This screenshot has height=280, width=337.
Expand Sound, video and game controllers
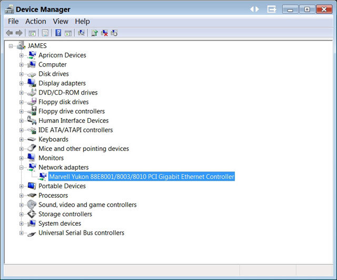pyautogui.click(x=22, y=205)
